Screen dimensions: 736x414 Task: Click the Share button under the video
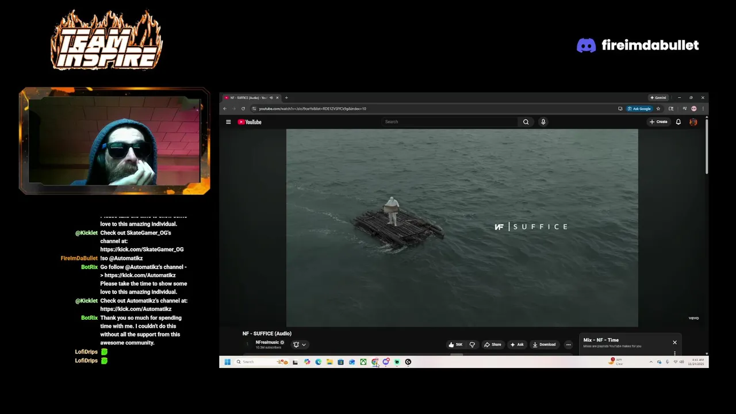coord(492,344)
